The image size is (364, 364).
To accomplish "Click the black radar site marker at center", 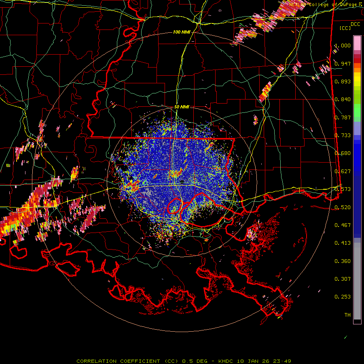I will 182,181.
